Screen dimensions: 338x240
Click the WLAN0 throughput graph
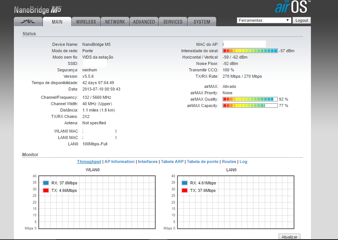point(97,202)
